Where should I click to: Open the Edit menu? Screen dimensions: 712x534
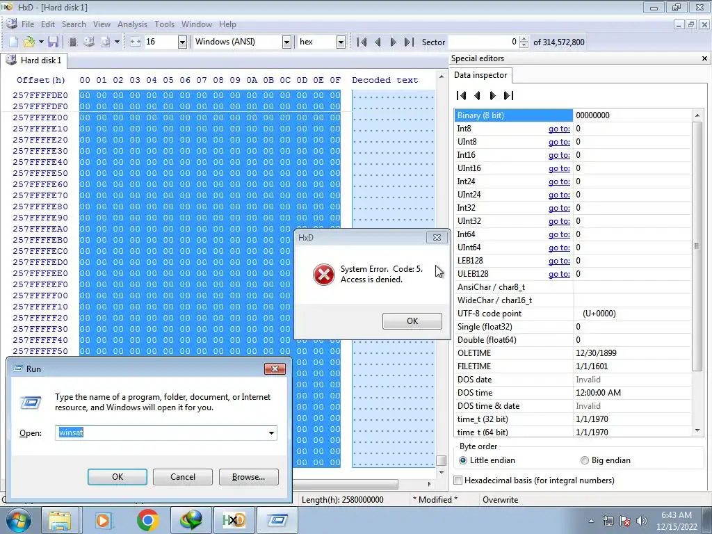tap(48, 24)
